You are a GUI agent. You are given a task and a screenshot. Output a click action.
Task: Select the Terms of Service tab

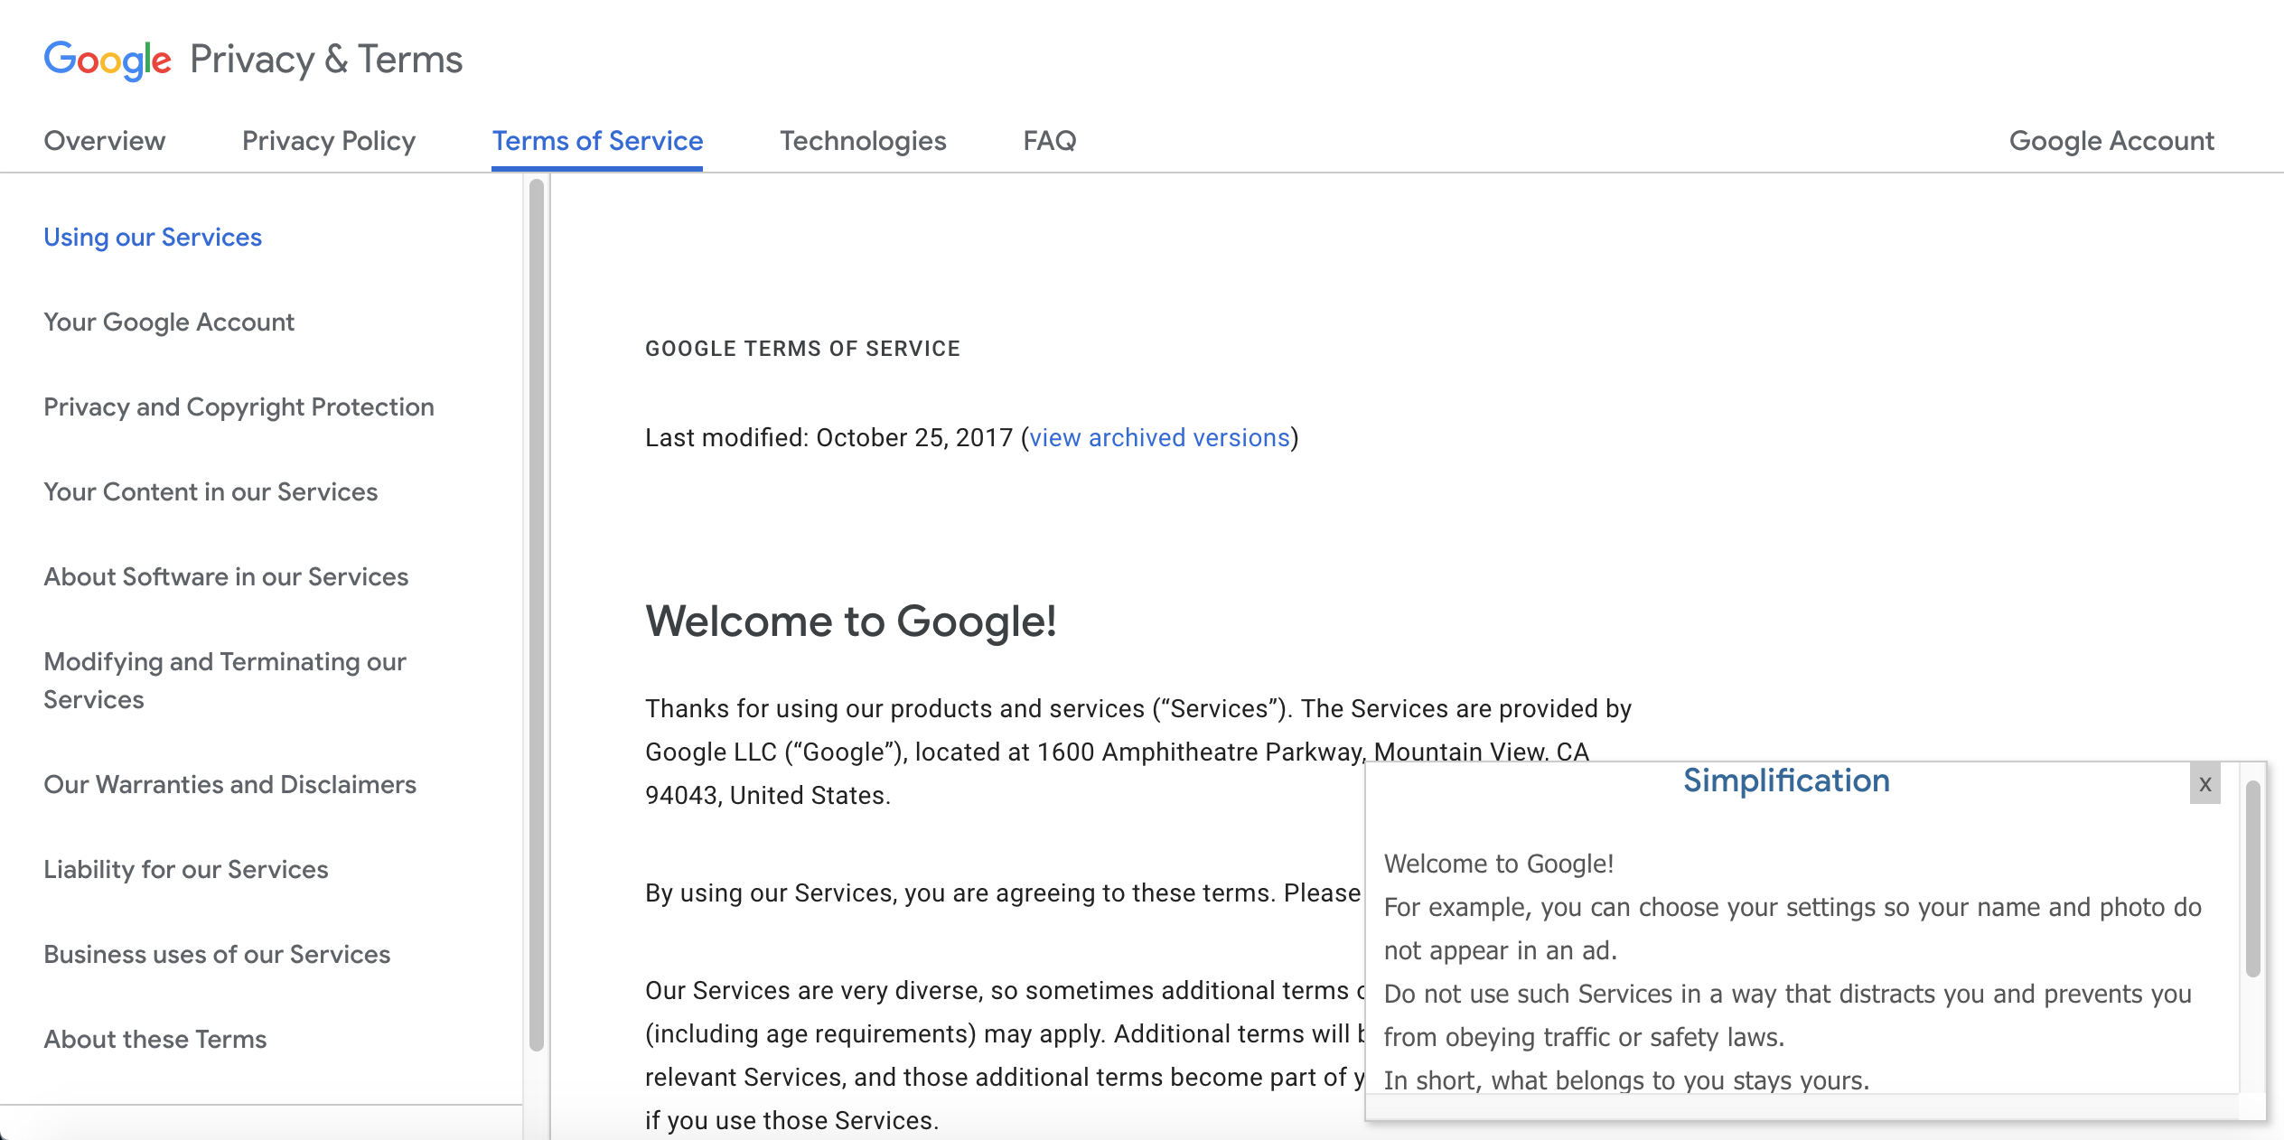(x=597, y=141)
